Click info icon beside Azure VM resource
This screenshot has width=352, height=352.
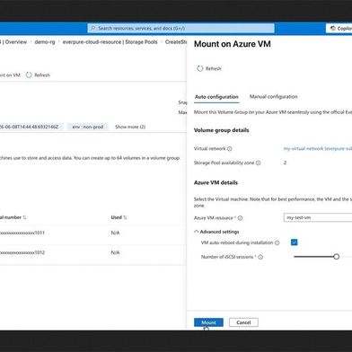click(241, 218)
